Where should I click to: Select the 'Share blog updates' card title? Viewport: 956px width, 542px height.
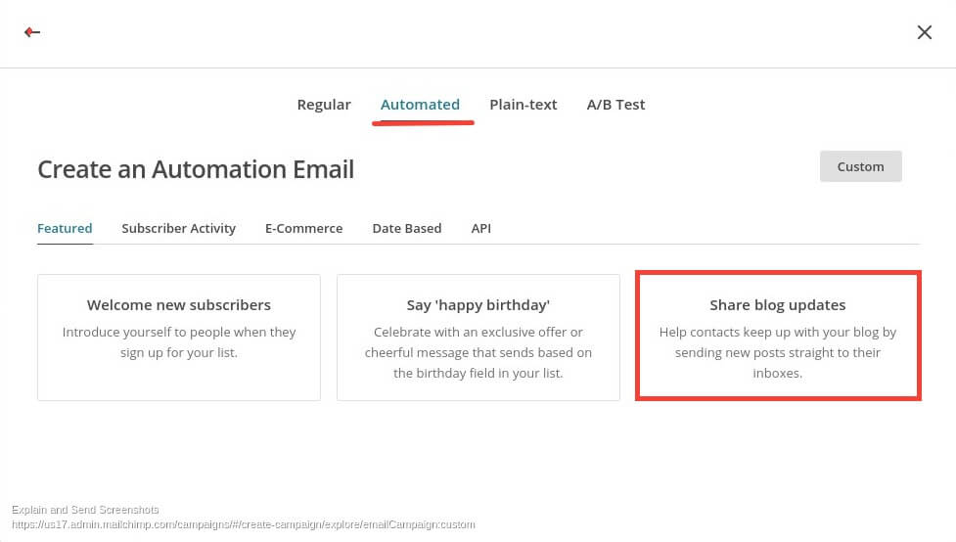pos(777,305)
